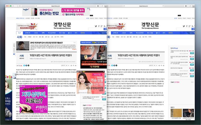This screenshot has height=125, width=201.
Task: Open the autumn leaf banner in the left window
Action: click(27, 27)
